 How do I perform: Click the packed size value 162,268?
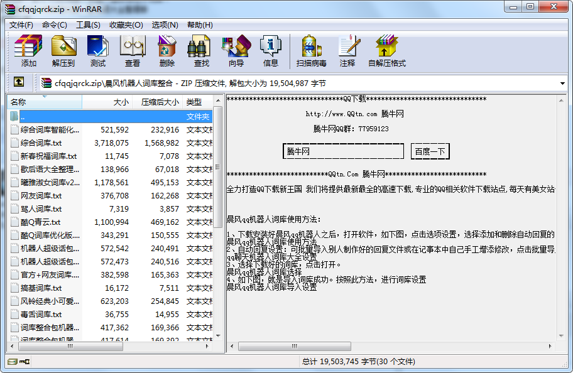point(165,195)
